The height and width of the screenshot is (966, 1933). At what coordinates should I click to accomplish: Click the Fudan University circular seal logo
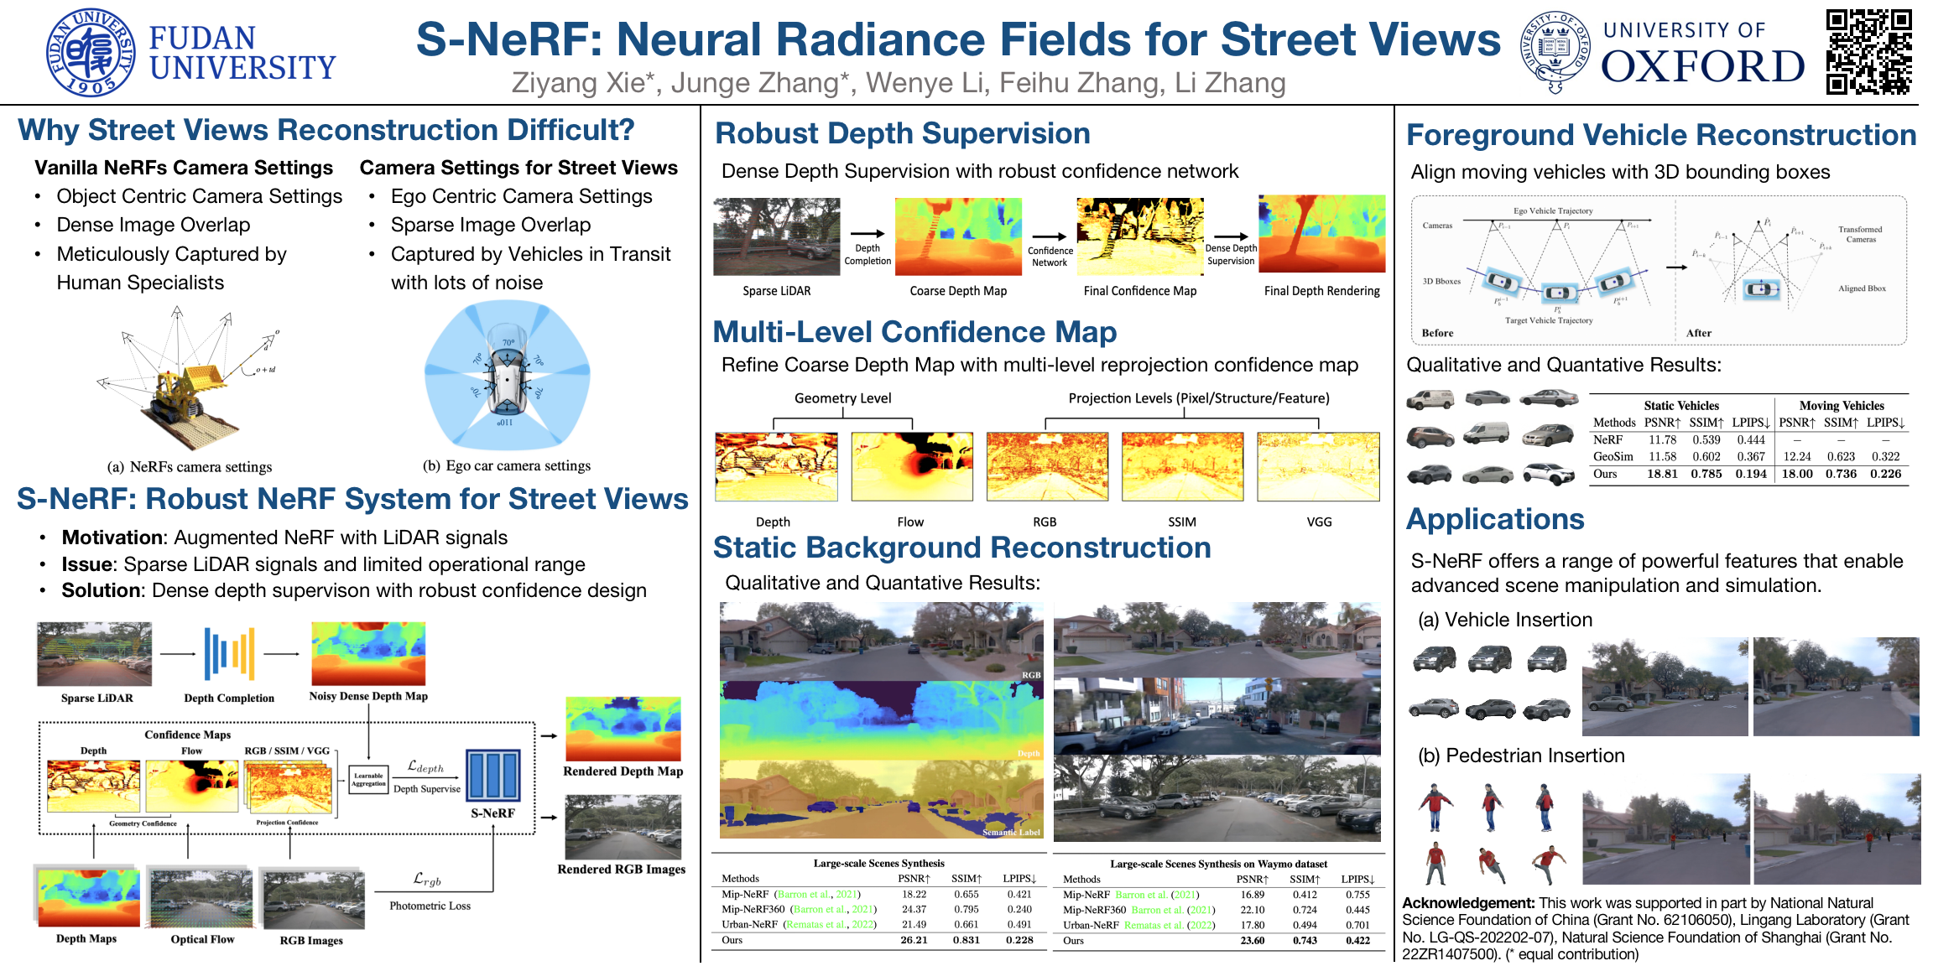click(x=91, y=53)
